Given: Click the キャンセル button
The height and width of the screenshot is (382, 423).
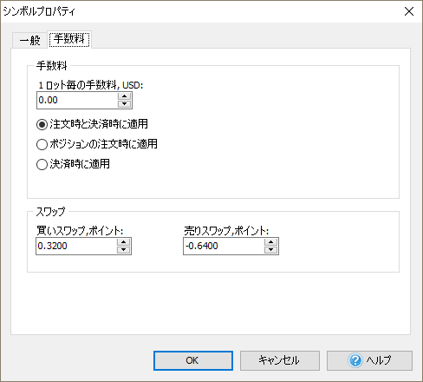Looking at the screenshot, I should [x=280, y=360].
